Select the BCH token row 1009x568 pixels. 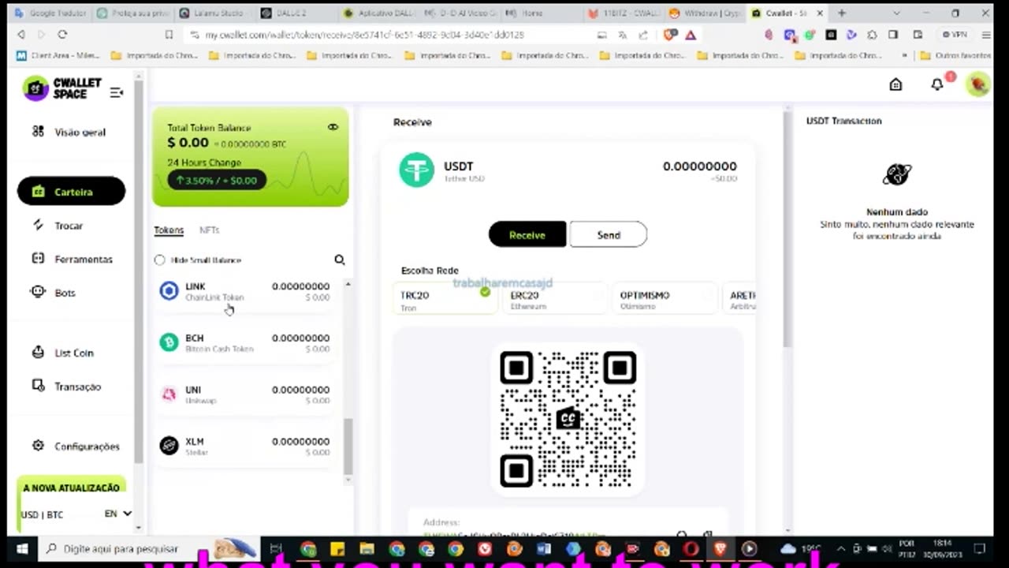pos(244,342)
